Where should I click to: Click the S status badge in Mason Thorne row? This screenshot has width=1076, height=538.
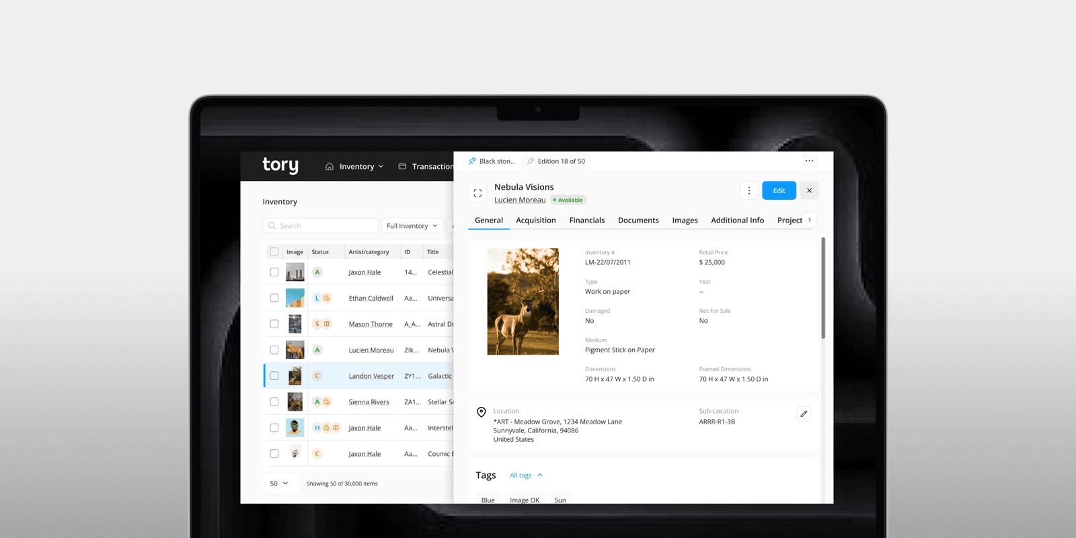coord(317,324)
